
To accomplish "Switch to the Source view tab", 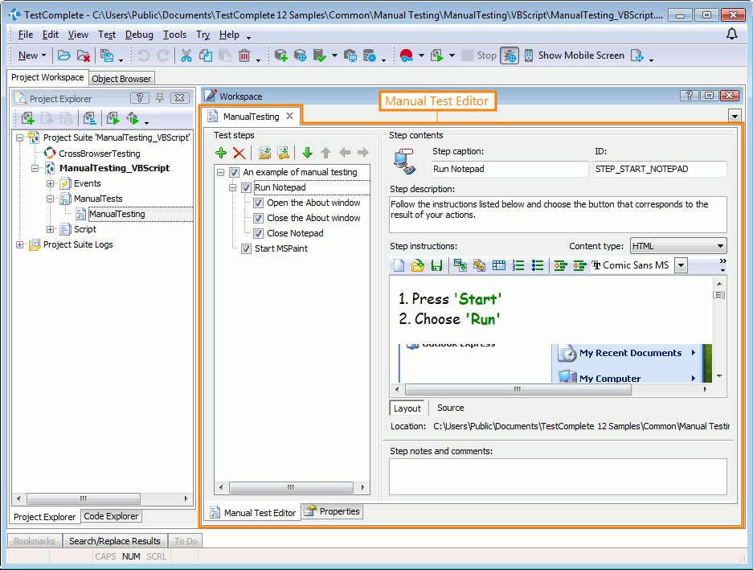I will click(451, 408).
